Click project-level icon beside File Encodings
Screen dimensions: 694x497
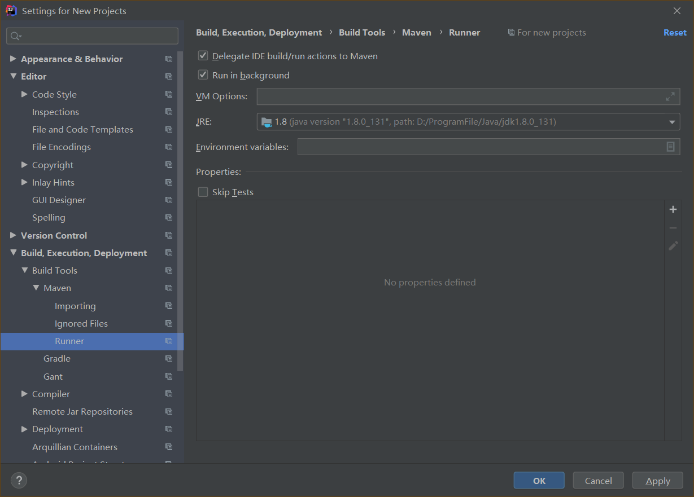[x=168, y=147]
